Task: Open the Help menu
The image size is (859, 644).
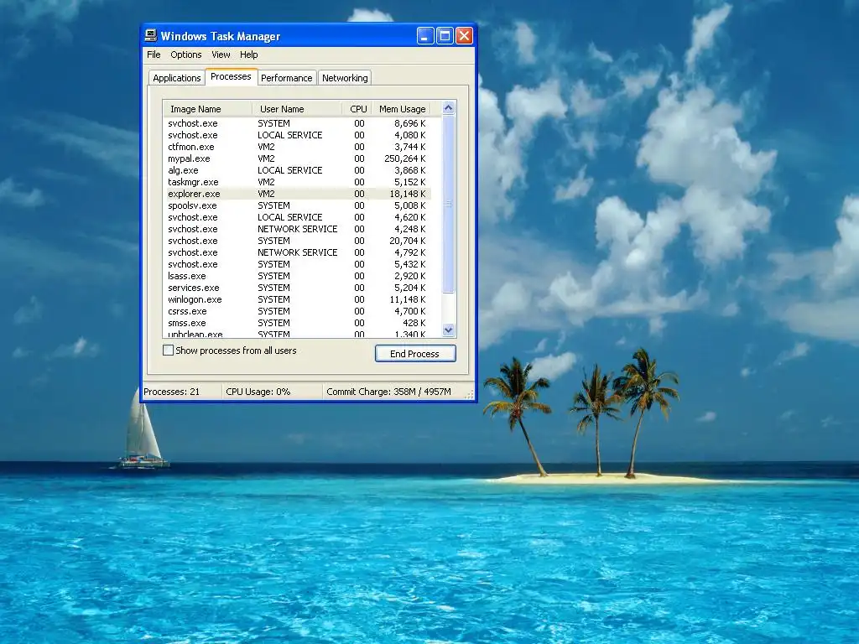Action: coord(248,55)
